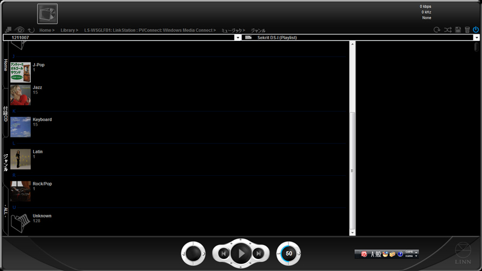Select the ALL side tab
Viewport: 482px width, 271px height.
[5, 211]
